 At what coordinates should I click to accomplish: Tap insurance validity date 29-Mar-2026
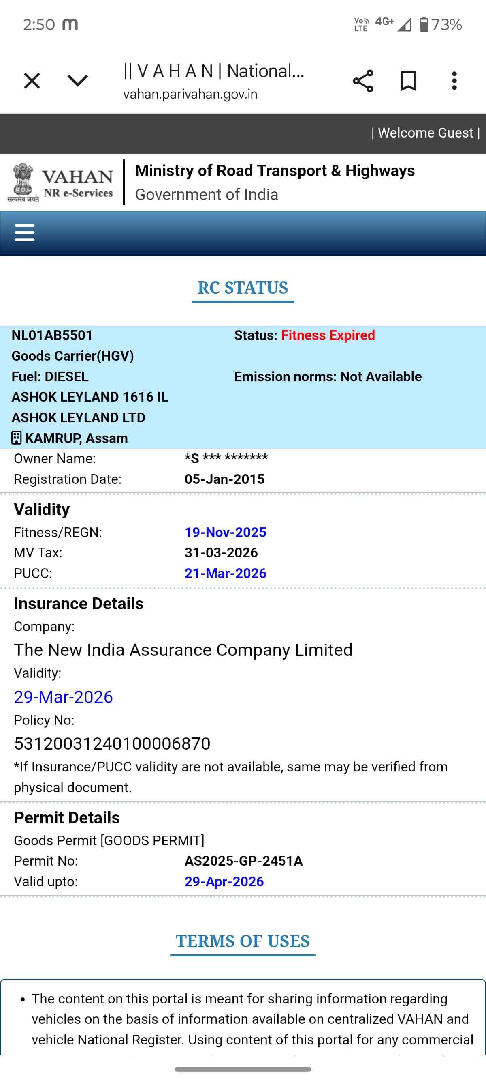pyautogui.click(x=63, y=697)
